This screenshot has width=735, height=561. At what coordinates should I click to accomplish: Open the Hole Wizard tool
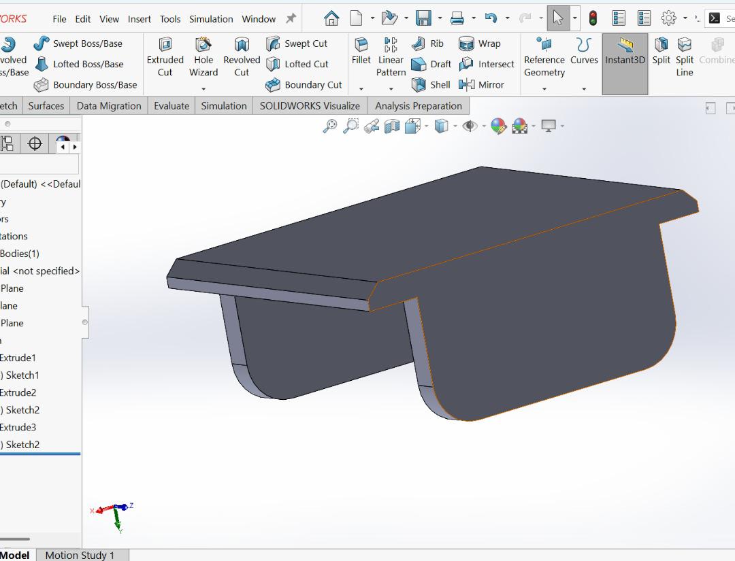203,57
